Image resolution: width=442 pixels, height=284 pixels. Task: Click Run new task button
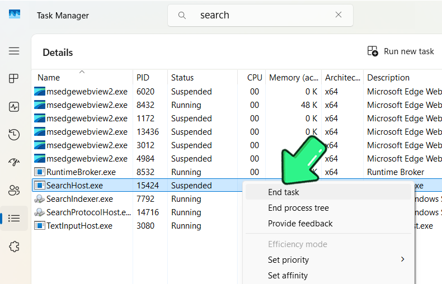click(401, 51)
